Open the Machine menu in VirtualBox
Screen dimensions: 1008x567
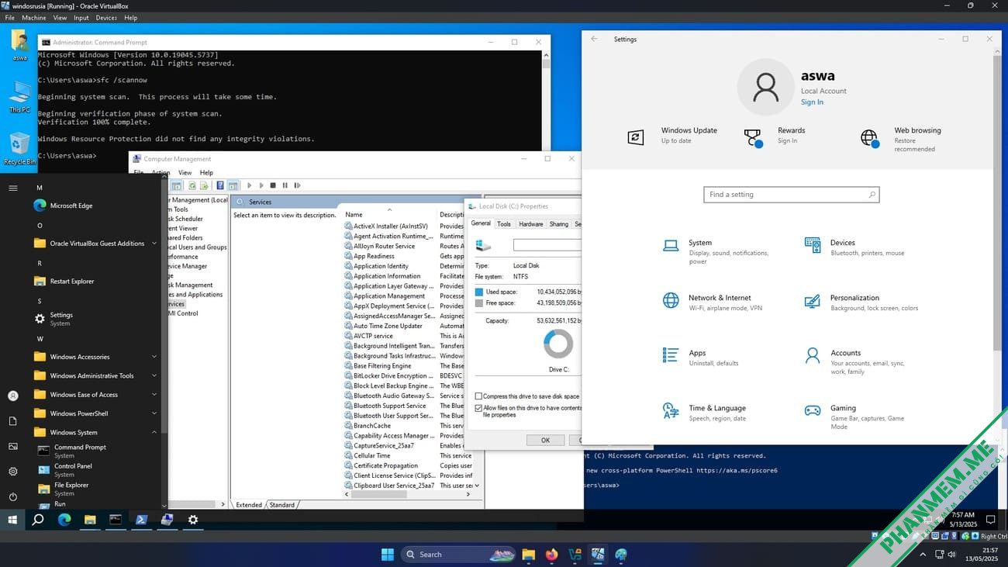[x=34, y=18]
